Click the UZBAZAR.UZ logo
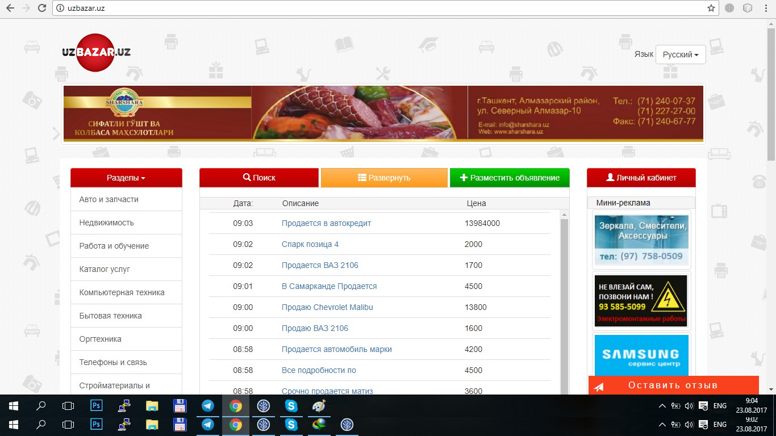This screenshot has height=436, width=776. pos(97,52)
